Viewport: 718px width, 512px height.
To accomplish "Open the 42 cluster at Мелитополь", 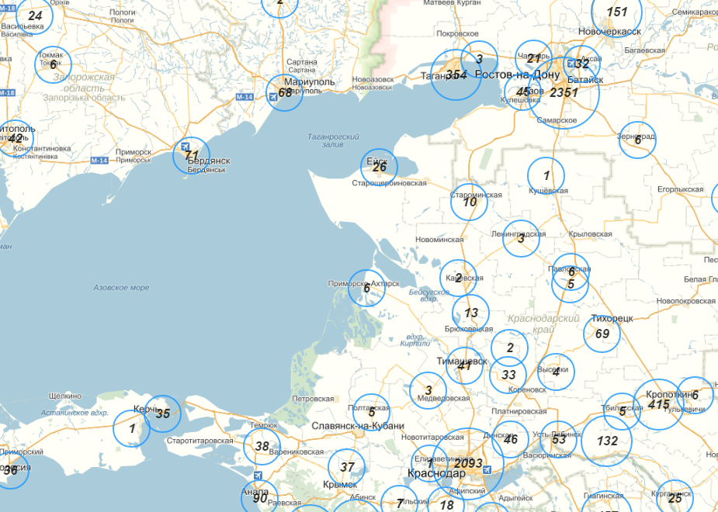I will click(x=16, y=138).
